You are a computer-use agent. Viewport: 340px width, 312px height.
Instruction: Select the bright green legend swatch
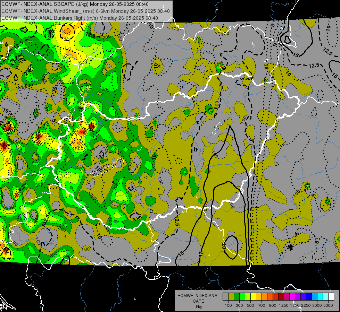click(x=242, y=296)
